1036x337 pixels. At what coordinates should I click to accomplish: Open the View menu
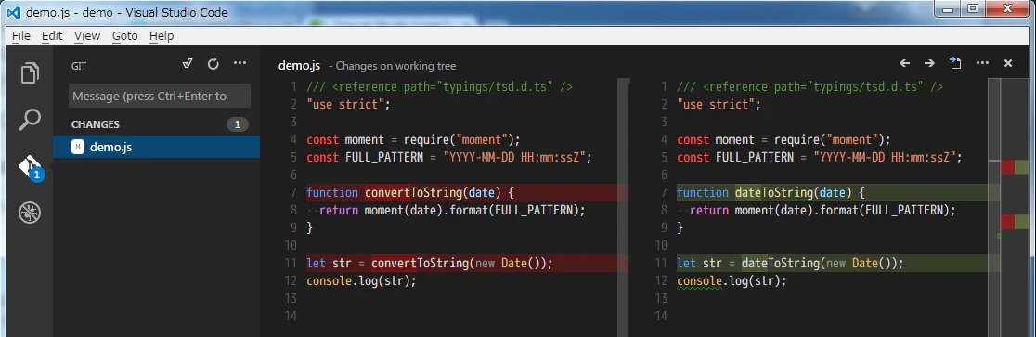pyautogui.click(x=87, y=36)
